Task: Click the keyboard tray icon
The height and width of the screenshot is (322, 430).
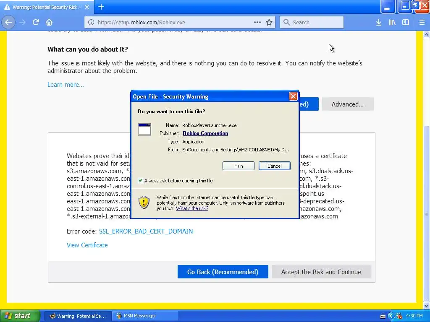Action: 383,316
